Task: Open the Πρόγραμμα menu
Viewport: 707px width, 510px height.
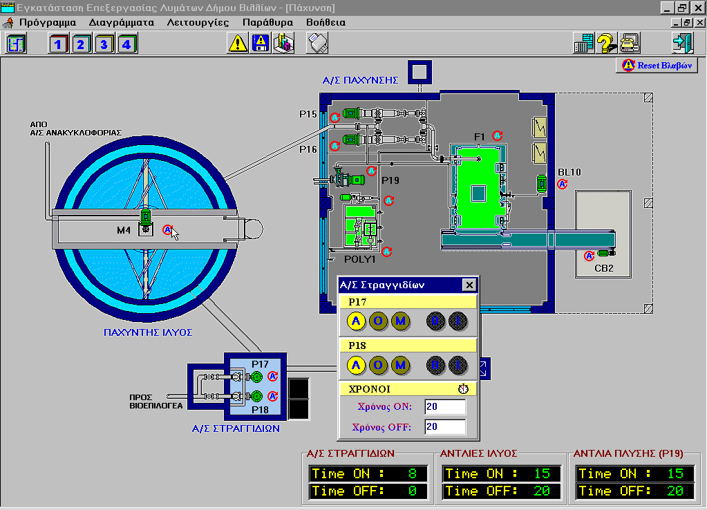Action: pyautogui.click(x=48, y=22)
